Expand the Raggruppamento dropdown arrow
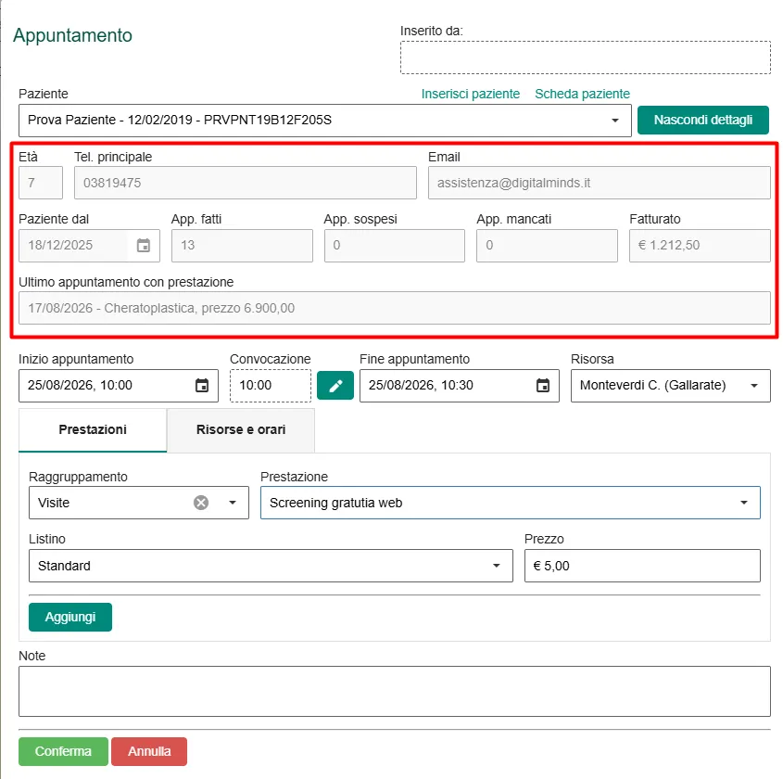 click(x=233, y=503)
